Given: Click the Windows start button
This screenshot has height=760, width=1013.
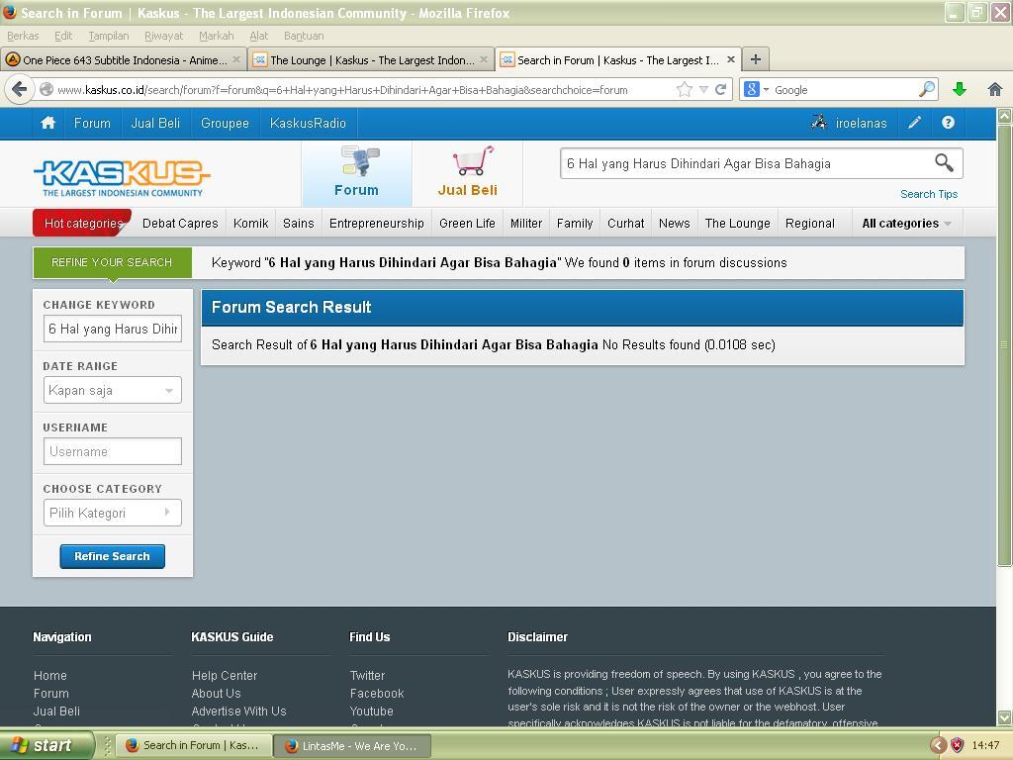Looking at the screenshot, I should tap(47, 745).
